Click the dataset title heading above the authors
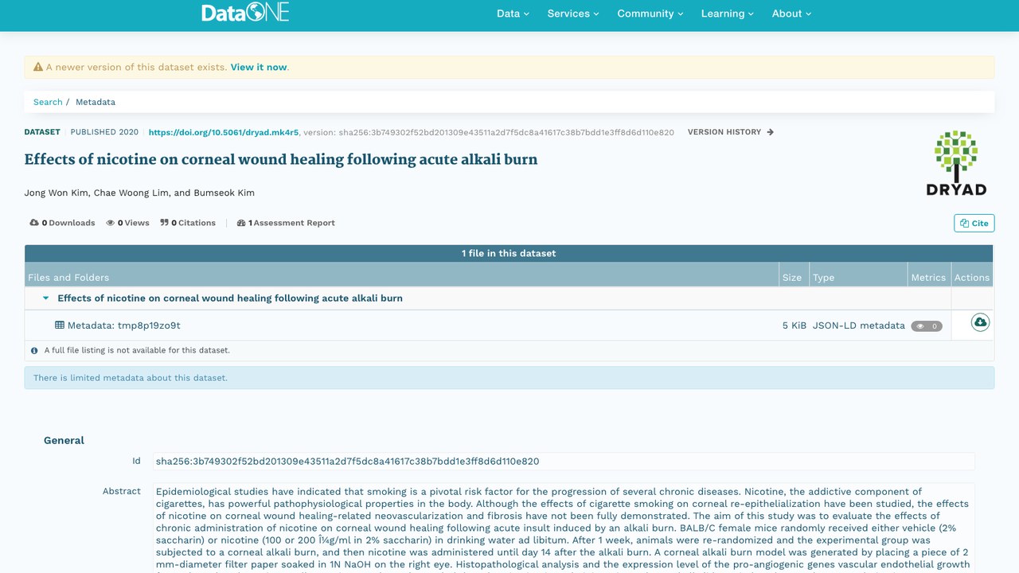 click(x=281, y=159)
